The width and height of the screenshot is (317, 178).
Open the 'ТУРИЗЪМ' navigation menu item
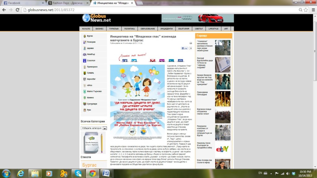(x=114, y=29)
